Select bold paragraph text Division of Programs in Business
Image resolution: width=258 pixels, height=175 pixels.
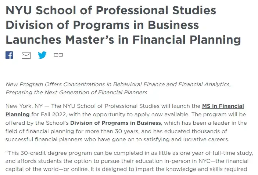[x=115, y=123]
